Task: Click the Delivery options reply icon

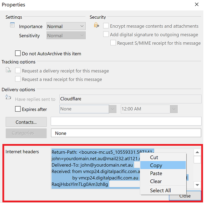Action: pyautogui.click(x=8, y=97)
